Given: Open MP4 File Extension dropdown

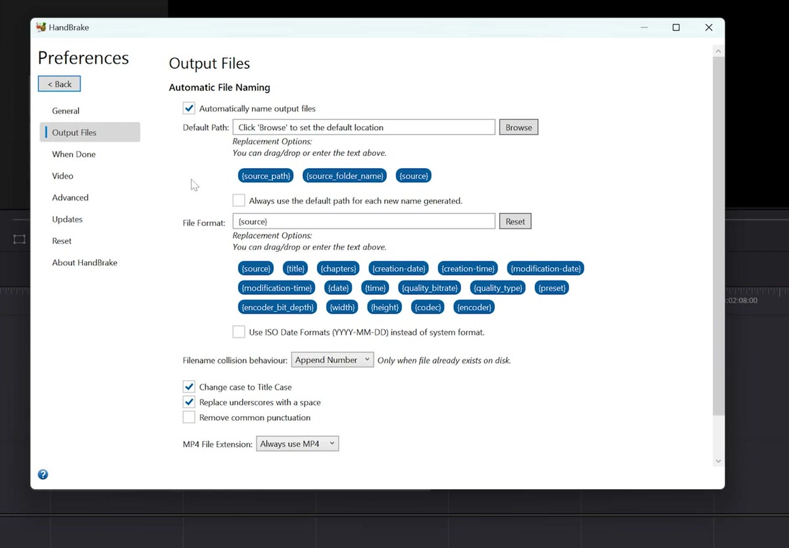Looking at the screenshot, I should point(297,443).
